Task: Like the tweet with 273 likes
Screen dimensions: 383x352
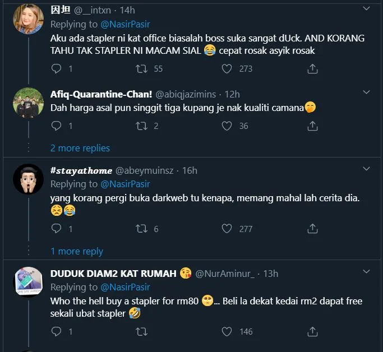Action: click(227, 69)
